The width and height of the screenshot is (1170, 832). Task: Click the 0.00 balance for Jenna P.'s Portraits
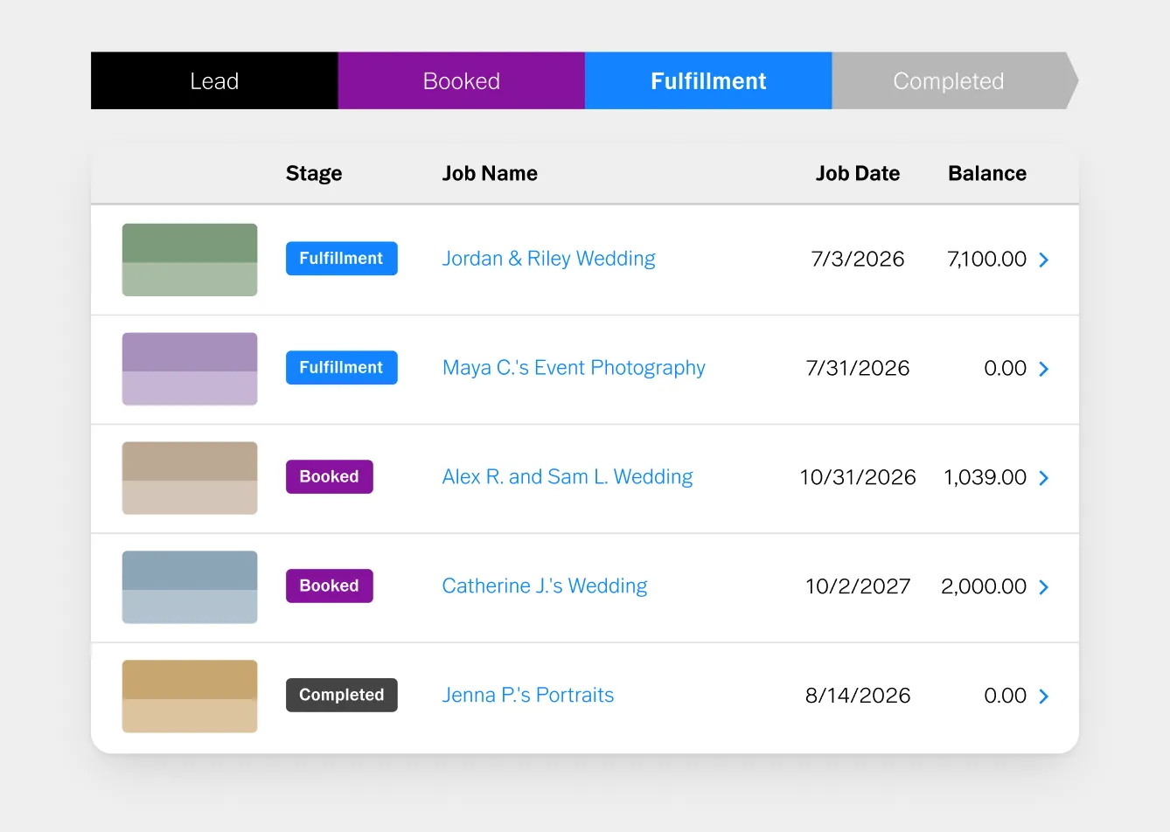(x=1006, y=697)
